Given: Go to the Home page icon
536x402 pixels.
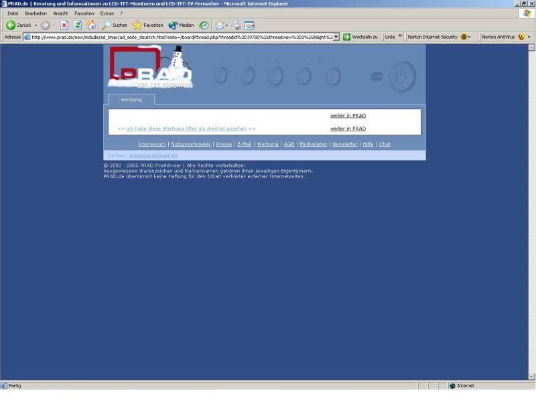Looking at the screenshot, I should pos(91,25).
